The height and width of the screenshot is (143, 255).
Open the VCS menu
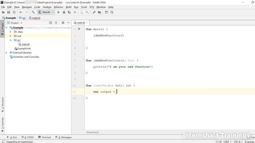point(92,7)
